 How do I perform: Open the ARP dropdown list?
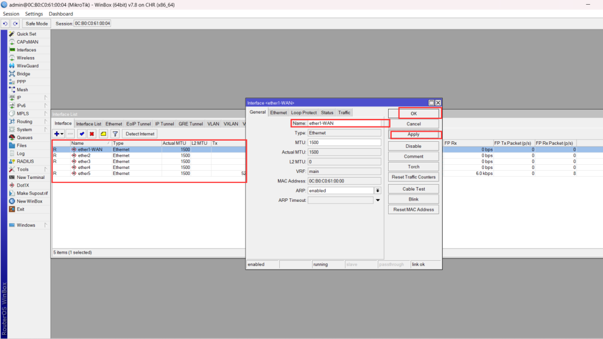coord(377,191)
